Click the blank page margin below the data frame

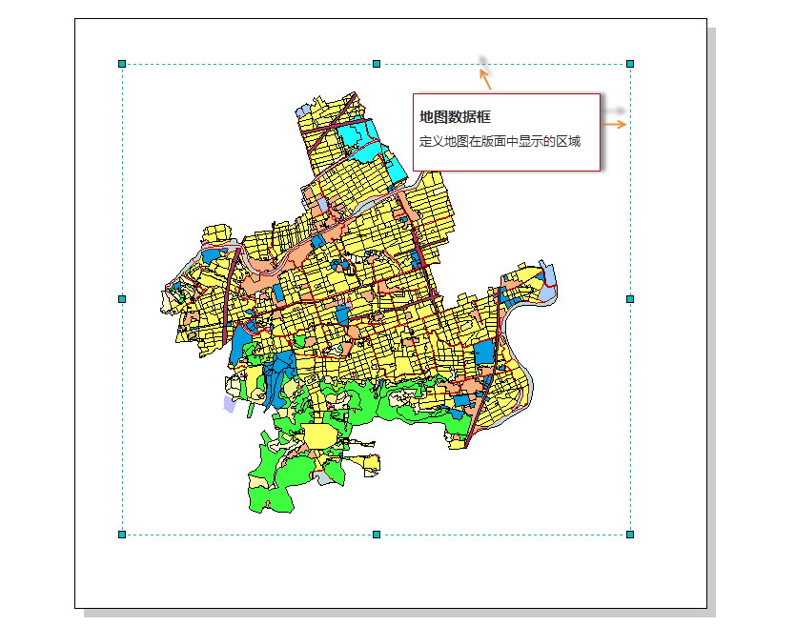(x=381, y=572)
